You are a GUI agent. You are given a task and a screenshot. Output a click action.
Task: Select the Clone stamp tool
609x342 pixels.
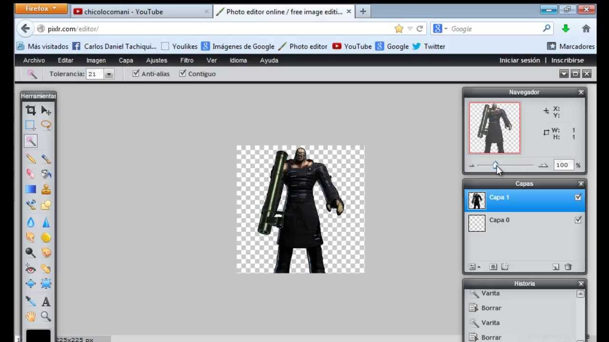pyautogui.click(x=46, y=189)
